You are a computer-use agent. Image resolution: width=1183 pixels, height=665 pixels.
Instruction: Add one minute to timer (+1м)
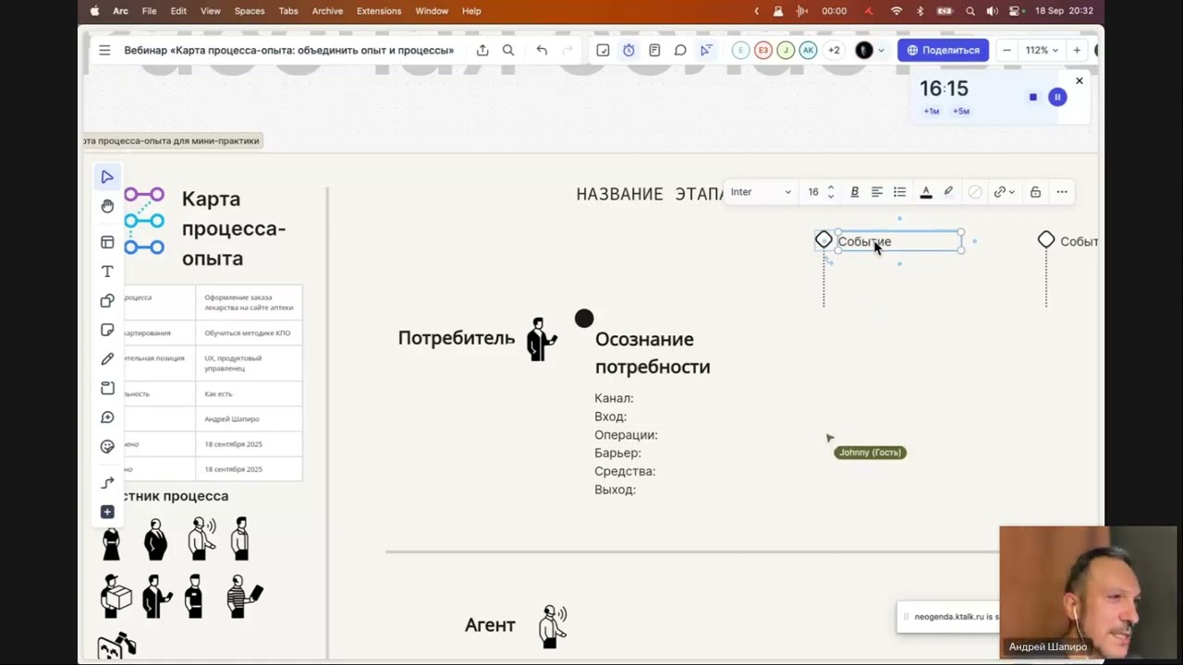point(932,112)
